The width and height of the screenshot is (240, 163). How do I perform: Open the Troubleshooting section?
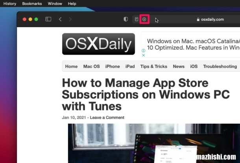point(220,66)
